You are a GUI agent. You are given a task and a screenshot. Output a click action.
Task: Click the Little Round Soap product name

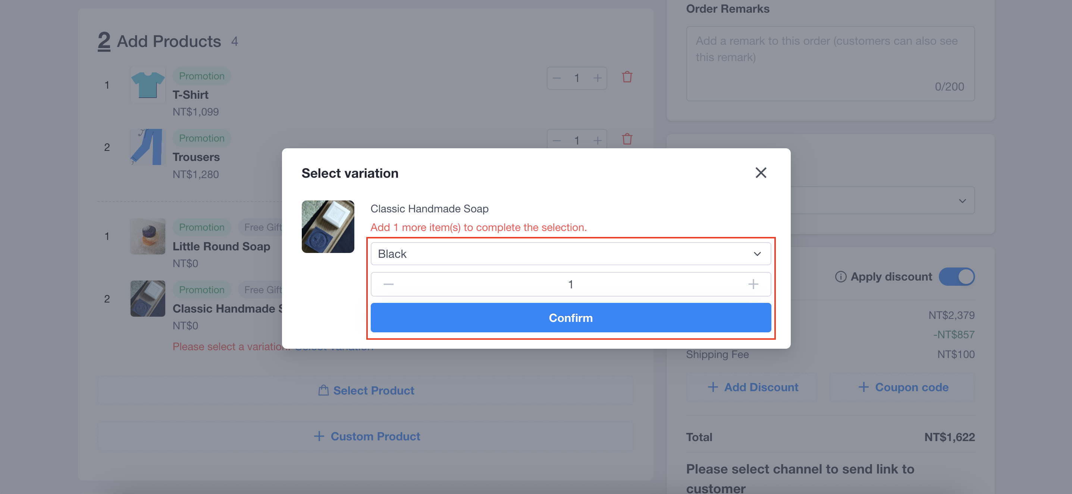click(x=222, y=246)
